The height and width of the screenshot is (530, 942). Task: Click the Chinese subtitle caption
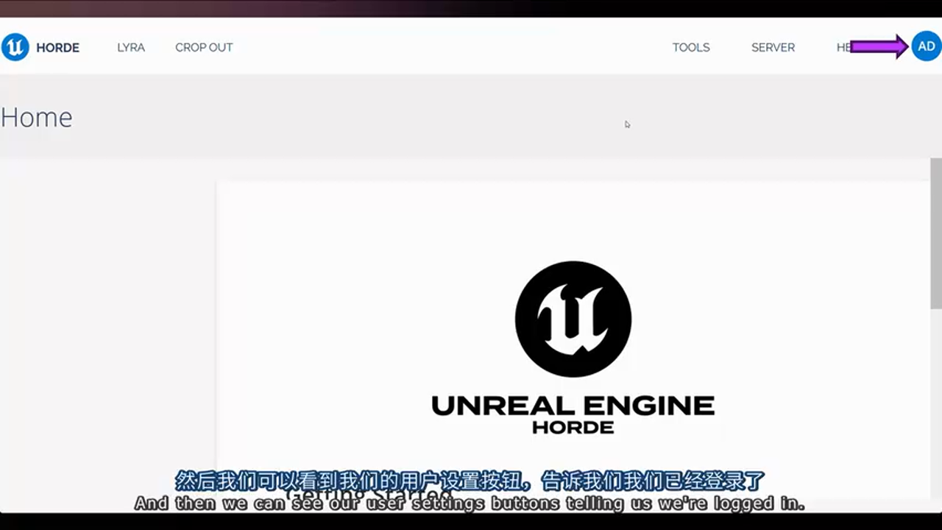click(470, 481)
